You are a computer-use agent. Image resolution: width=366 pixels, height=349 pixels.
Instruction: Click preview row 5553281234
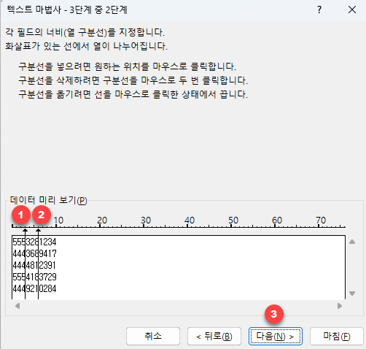click(x=34, y=242)
